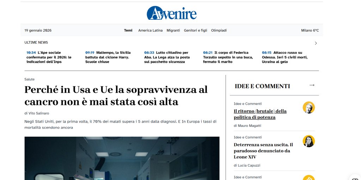
Task: Open Deterrenza senza uscita article
Action: point(263,150)
